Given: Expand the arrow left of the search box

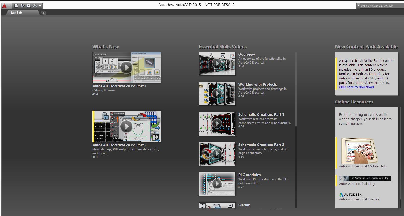Looking at the screenshot, I should point(358,6).
